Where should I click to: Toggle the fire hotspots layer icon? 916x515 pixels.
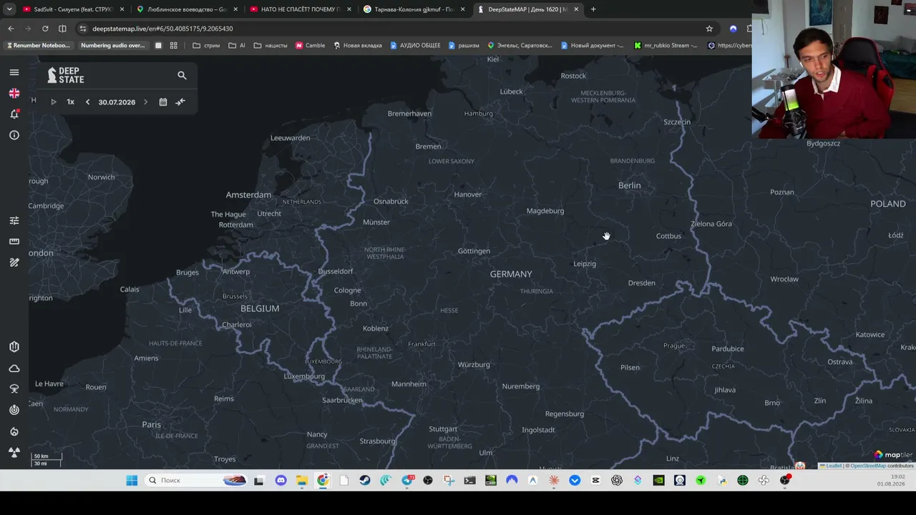tap(14, 431)
